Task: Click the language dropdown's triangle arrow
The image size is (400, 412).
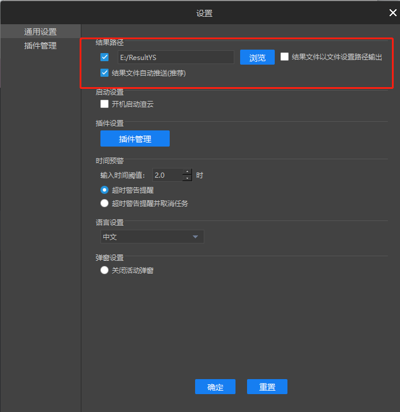Action: tap(195, 237)
